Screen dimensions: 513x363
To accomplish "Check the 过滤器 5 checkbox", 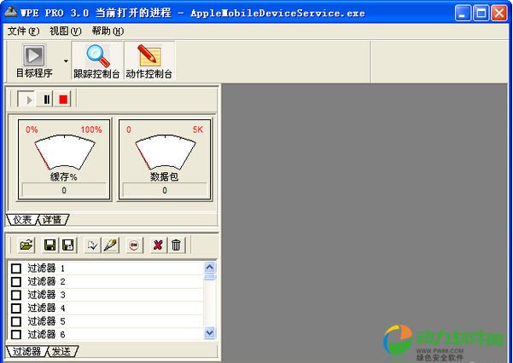I will [x=16, y=321].
